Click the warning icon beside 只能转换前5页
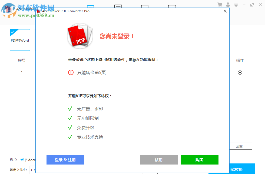The width and height of the screenshot is (265, 181). pos(71,72)
